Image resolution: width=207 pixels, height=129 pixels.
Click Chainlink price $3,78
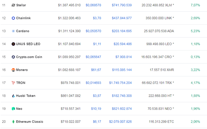point(97,18)
